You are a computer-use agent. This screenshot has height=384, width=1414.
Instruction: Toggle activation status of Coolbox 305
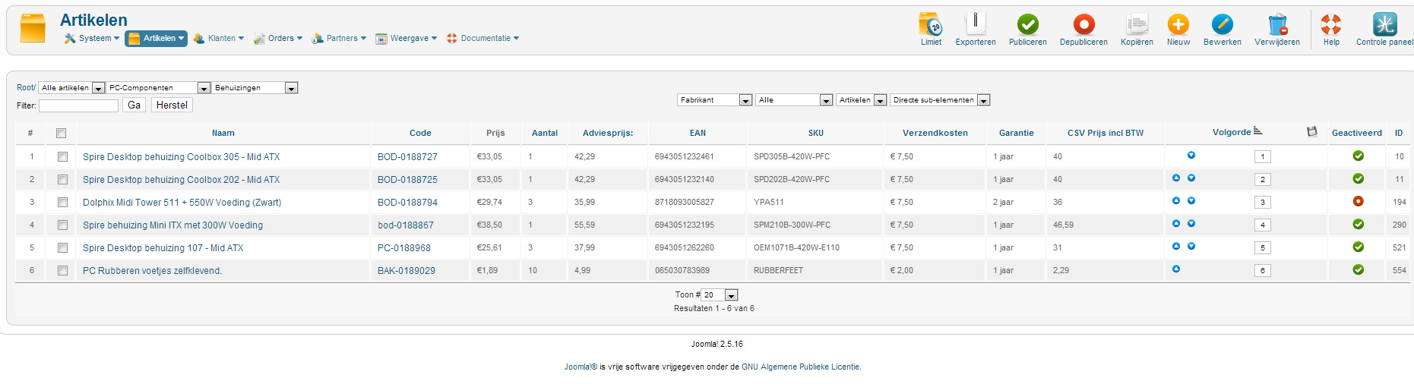(1358, 156)
